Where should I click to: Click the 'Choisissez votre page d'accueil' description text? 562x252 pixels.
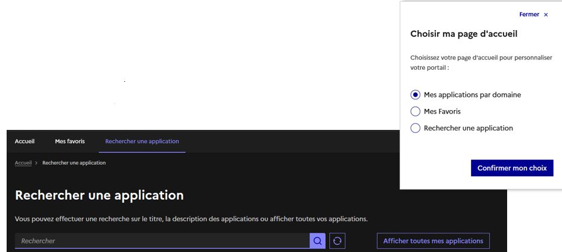pos(481,62)
